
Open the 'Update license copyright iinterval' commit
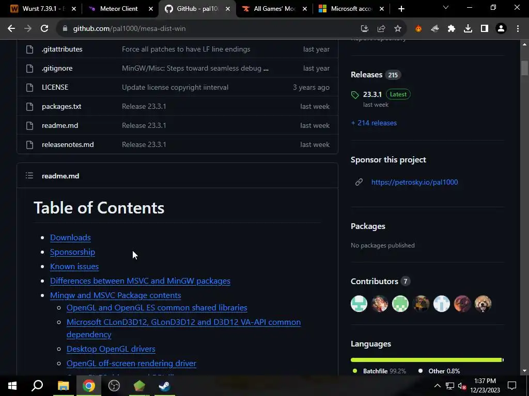175,88
